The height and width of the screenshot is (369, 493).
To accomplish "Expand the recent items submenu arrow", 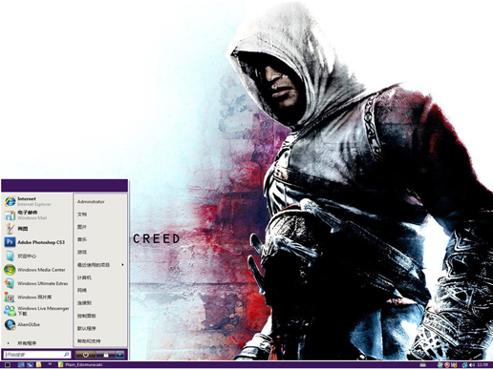I will [122, 264].
